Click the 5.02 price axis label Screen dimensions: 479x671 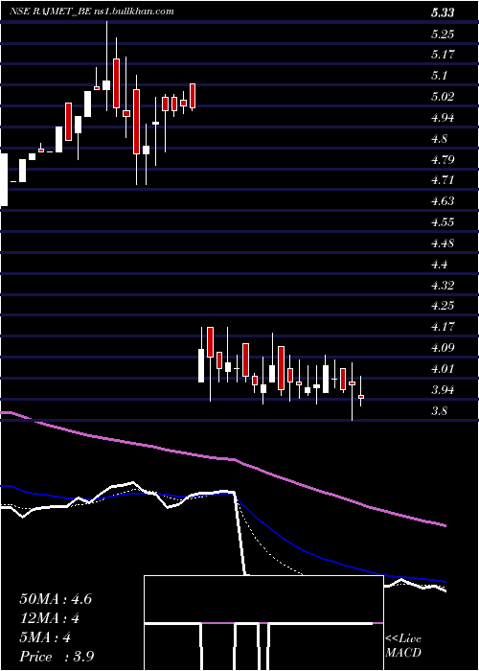click(x=443, y=97)
